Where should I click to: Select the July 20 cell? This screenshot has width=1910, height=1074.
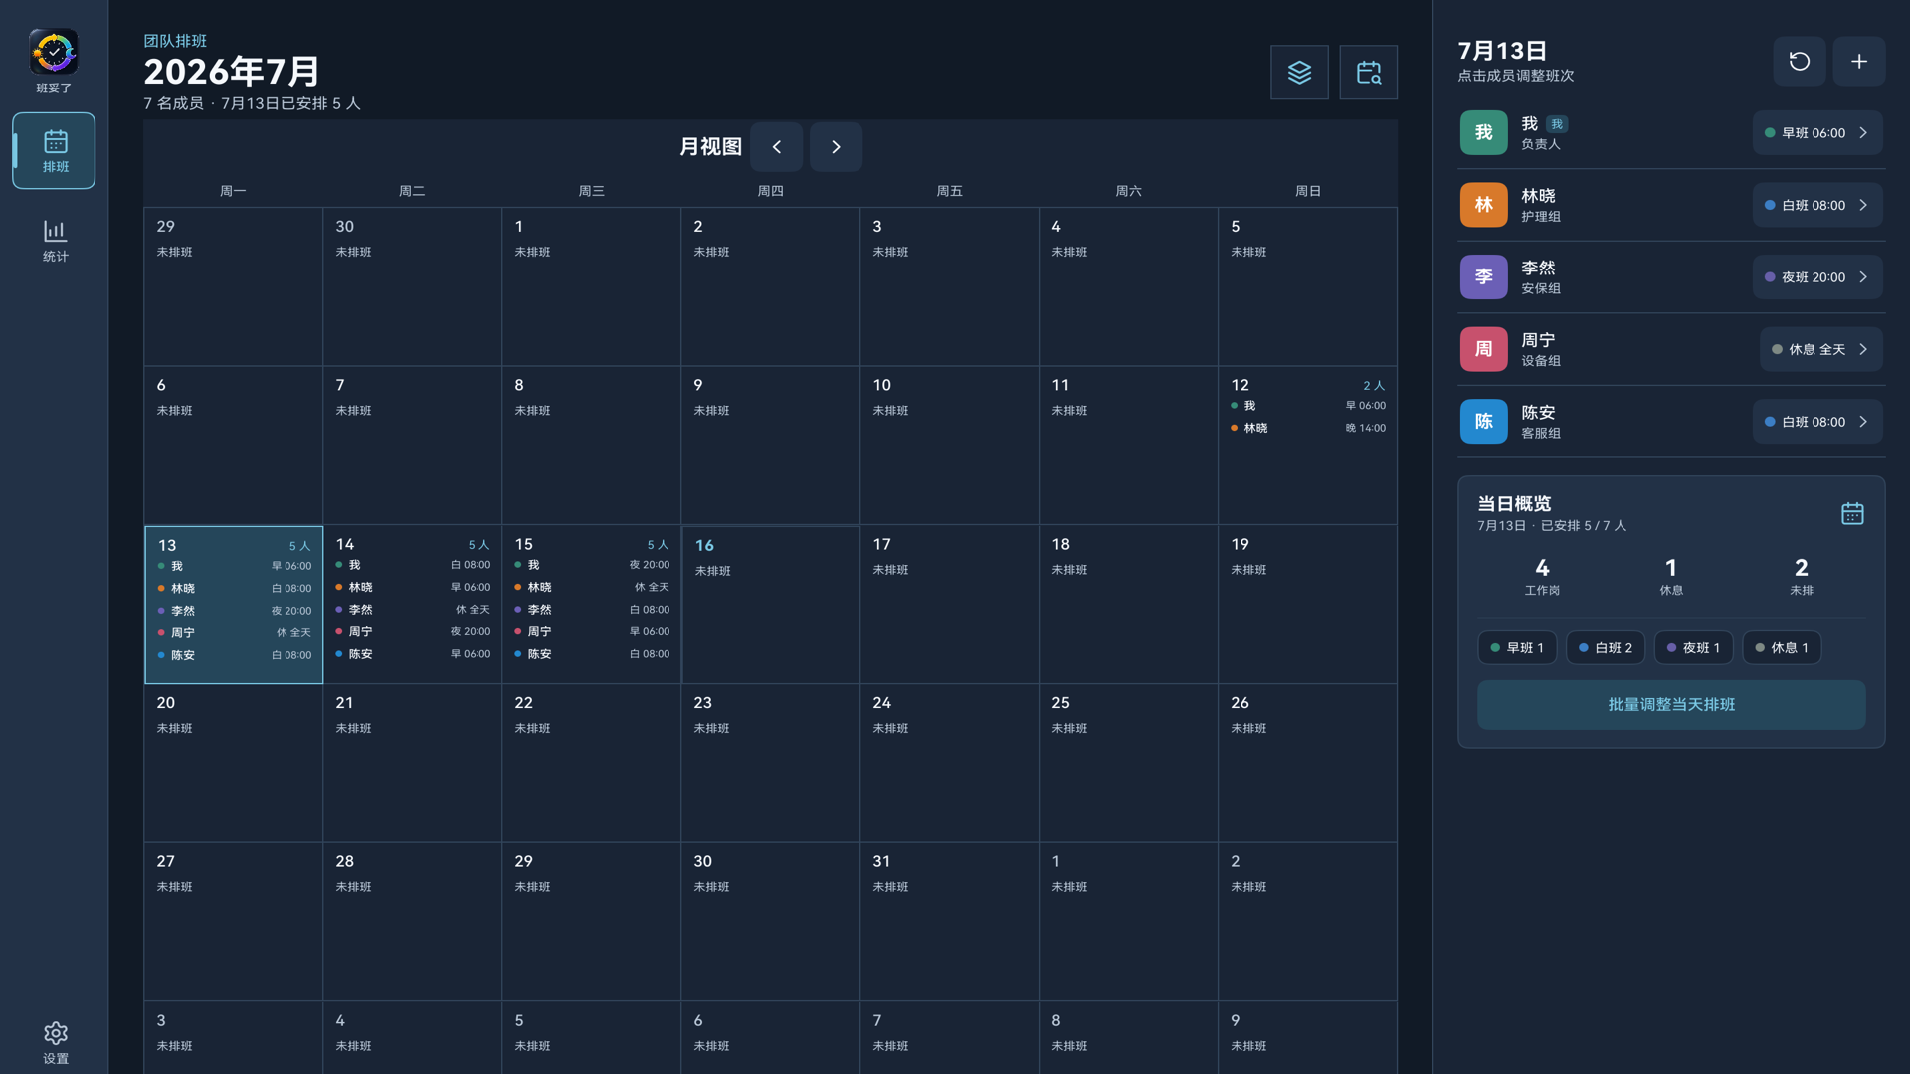click(234, 763)
